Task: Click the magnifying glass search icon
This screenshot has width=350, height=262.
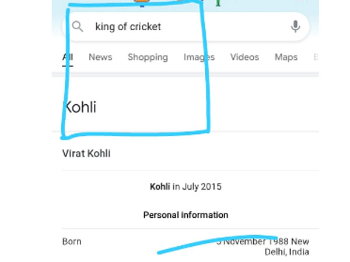Action: click(x=77, y=27)
